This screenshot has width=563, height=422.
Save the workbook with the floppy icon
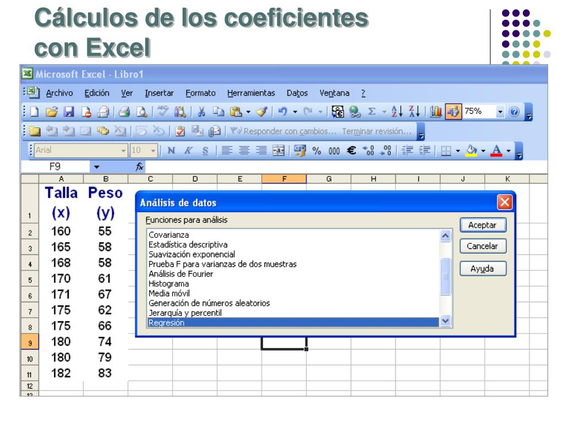tap(69, 112)
